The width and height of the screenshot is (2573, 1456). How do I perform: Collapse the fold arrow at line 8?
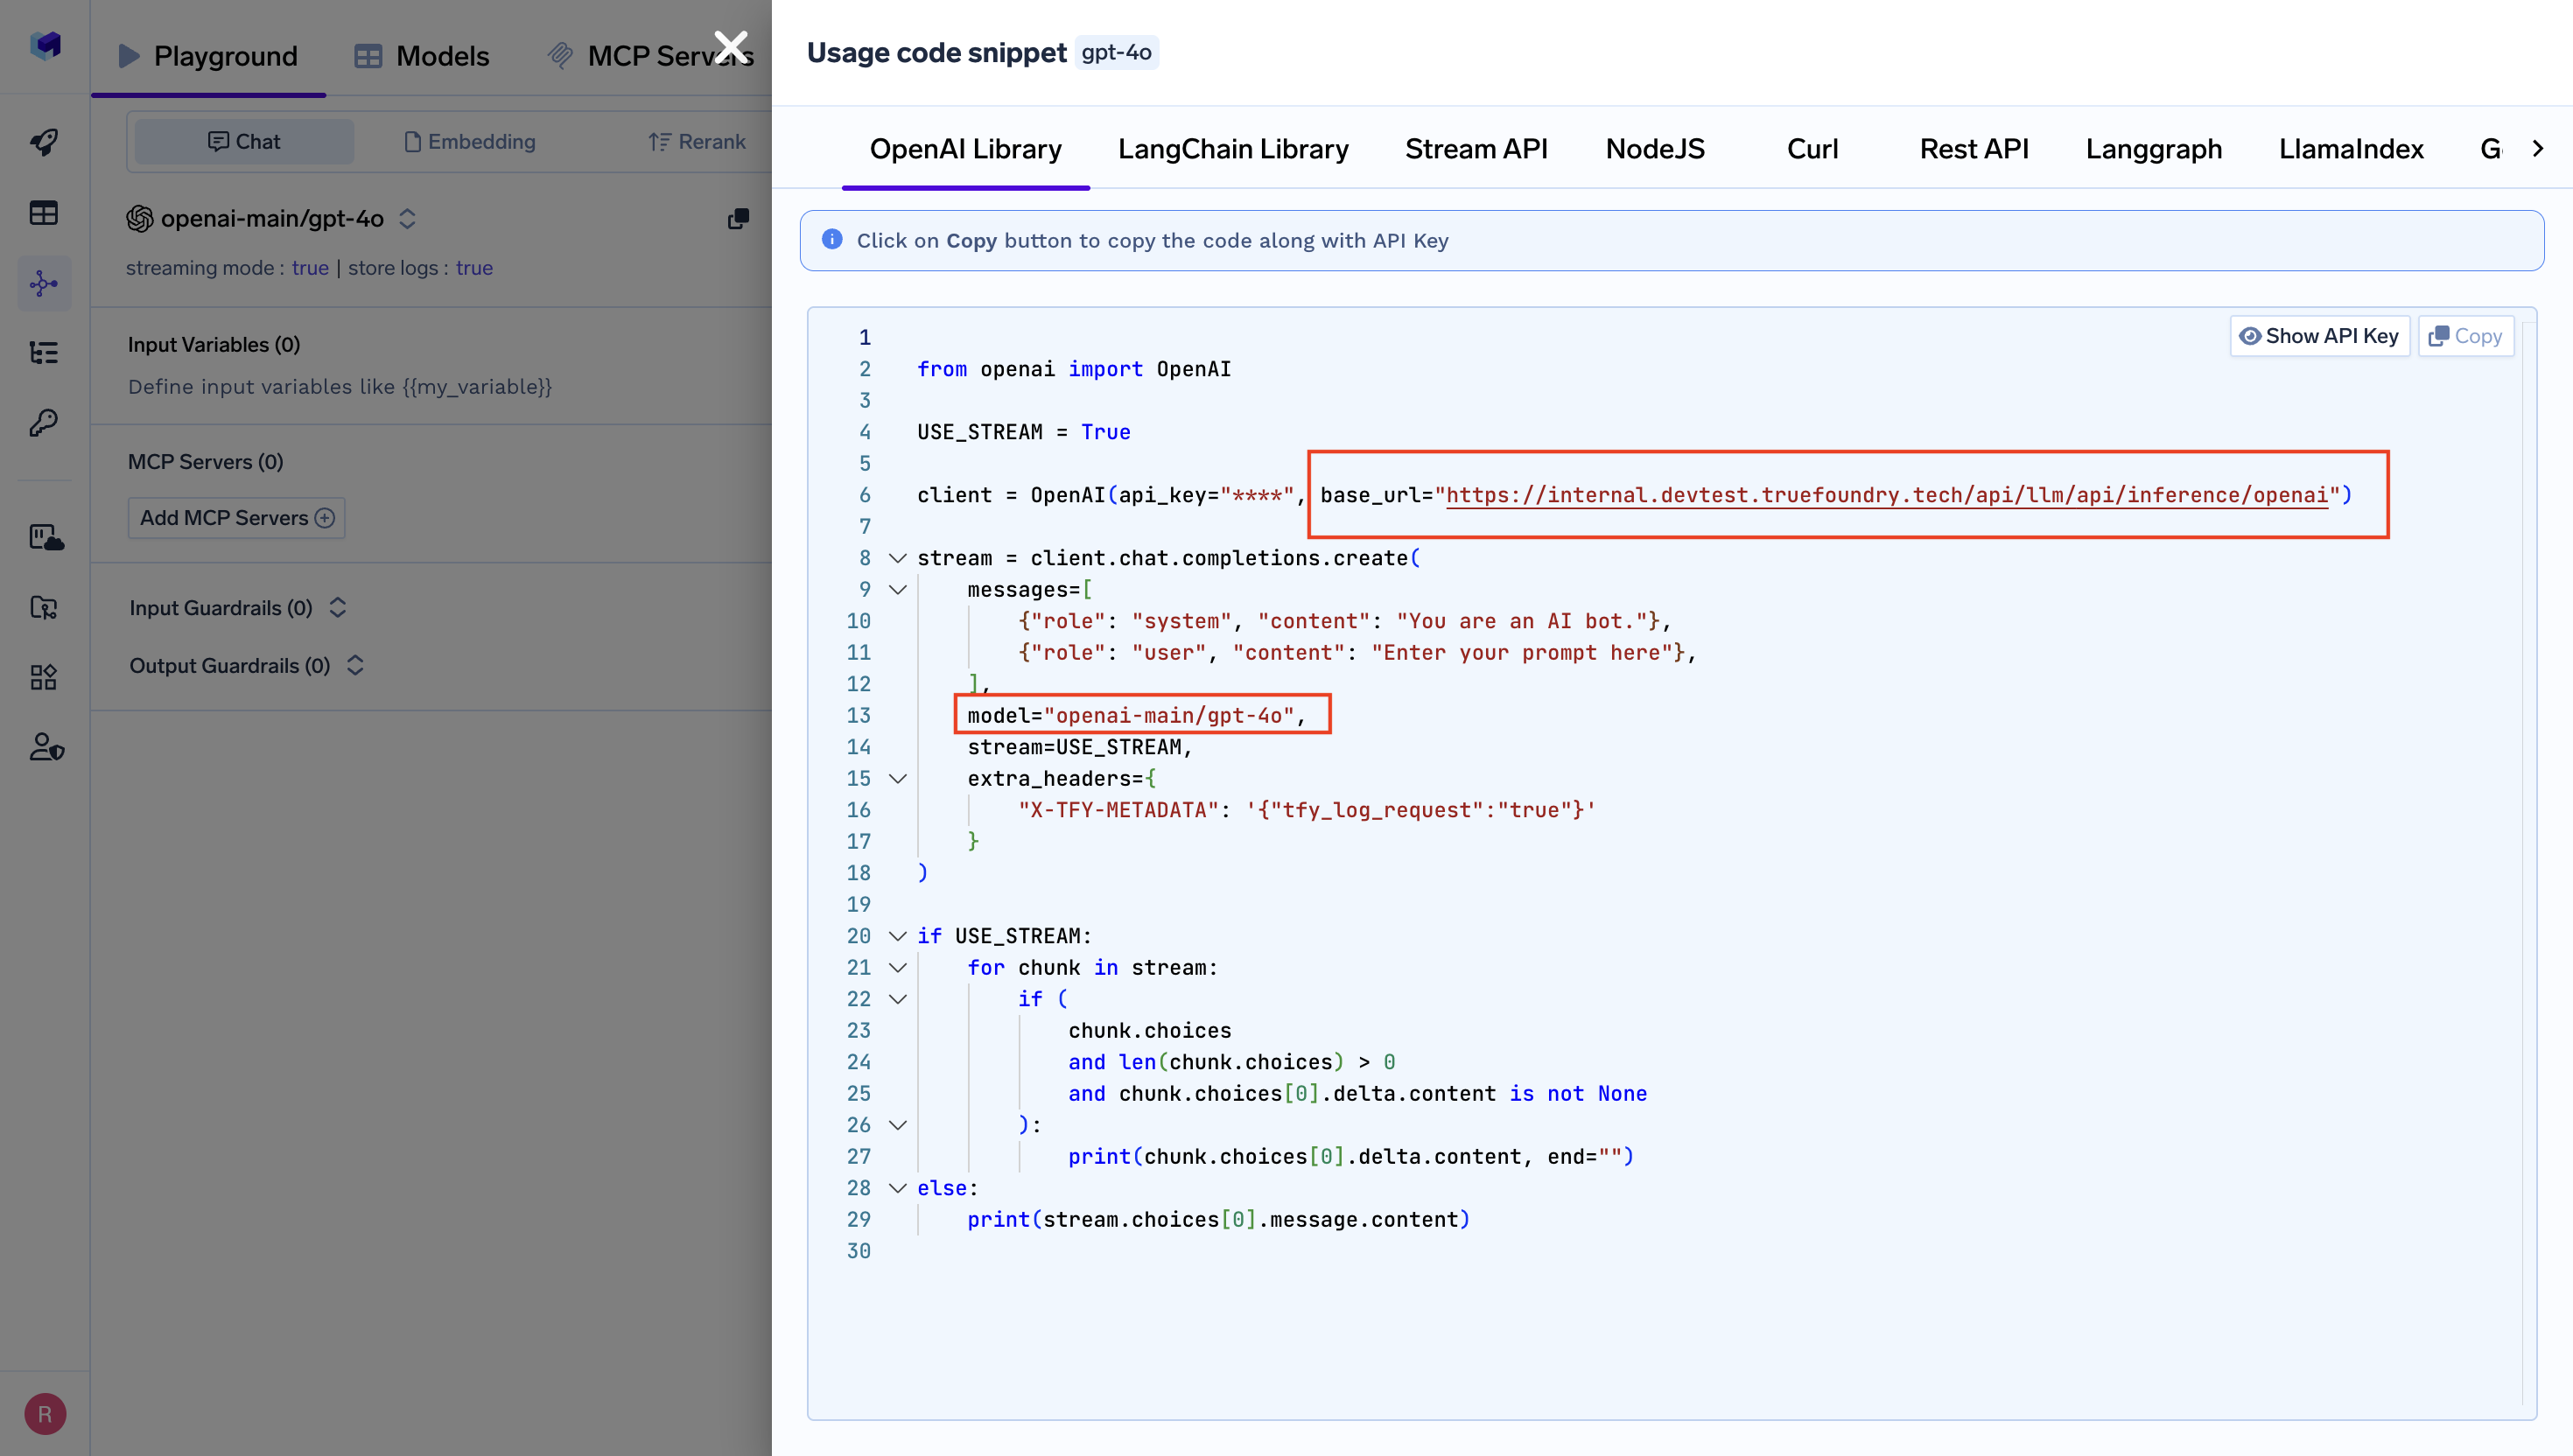[897, 558]
